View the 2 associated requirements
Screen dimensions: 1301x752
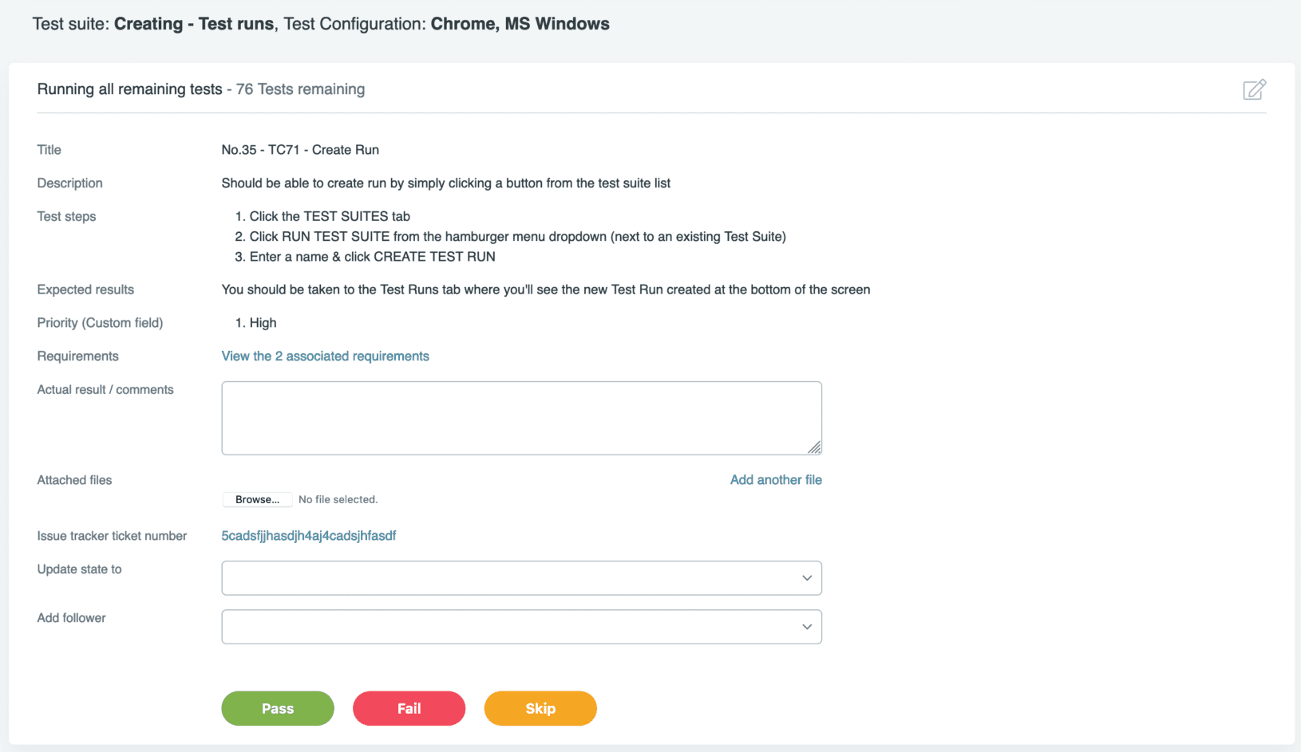325,356
